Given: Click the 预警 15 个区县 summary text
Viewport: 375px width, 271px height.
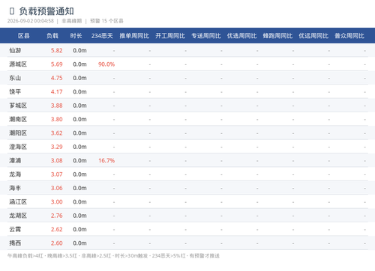Looking at the screenshot, I should pyautogui.click(x=106, y=21).
